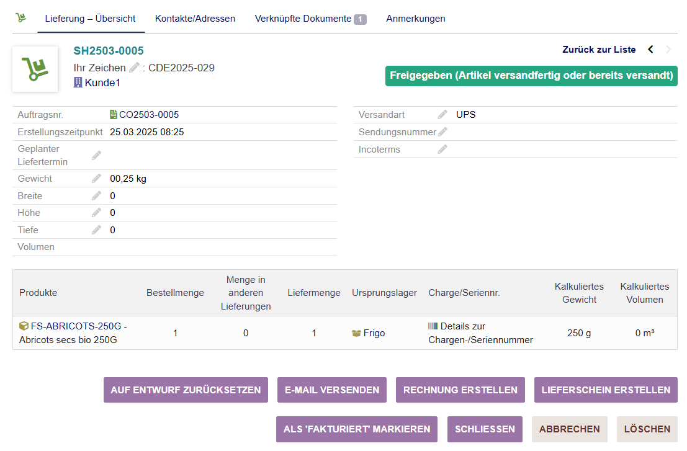This screenshot has width=687, height=451.
Task: Edit Sendungsnummer using the pencil icon
Action: 442,132
